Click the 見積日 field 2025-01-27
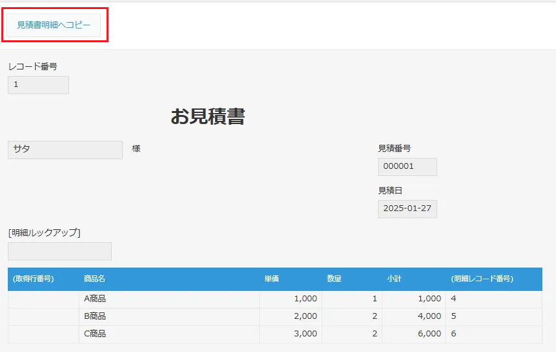Screen dimensions: 556x352 407,208
